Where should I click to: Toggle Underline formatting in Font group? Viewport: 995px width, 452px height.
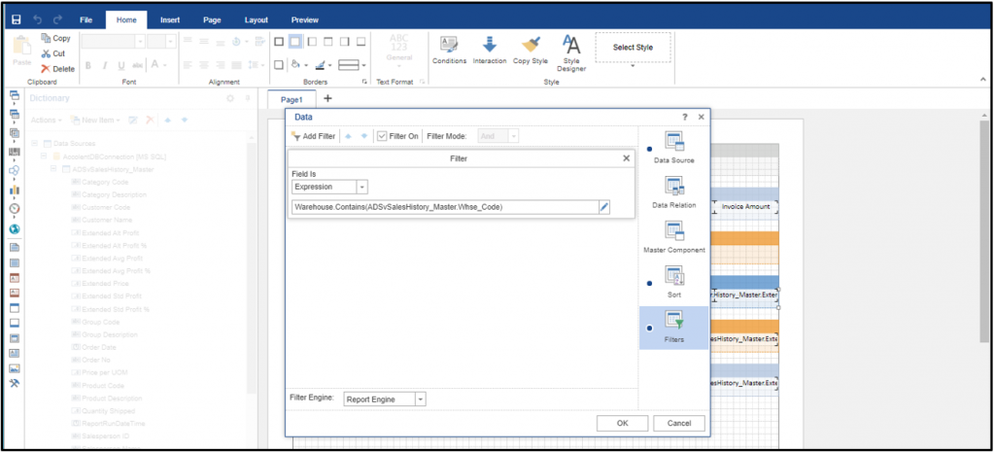120,65
